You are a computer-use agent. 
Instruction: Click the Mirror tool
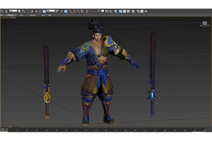point(107,11)
